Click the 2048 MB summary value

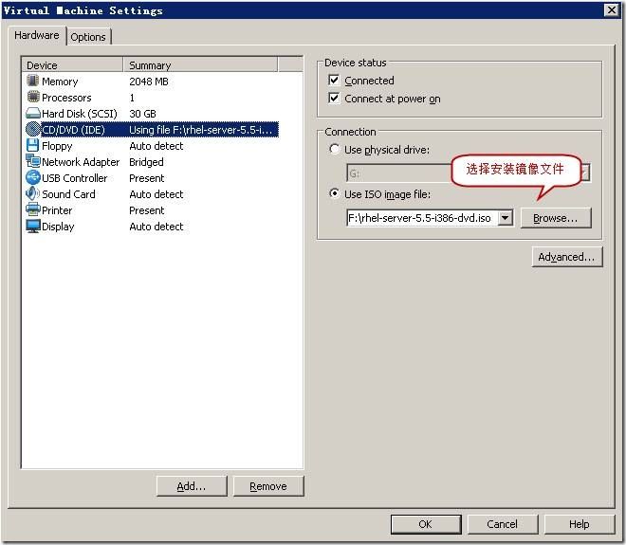149,82
